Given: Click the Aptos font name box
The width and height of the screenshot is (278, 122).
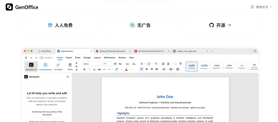Looking at the screenshot, I should click(x=92, y=64).
